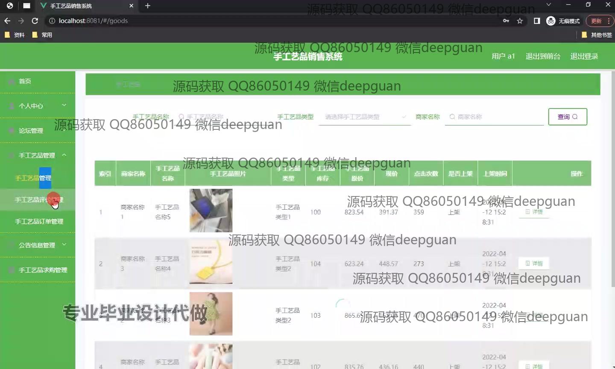The image size is (615, 369).
Task: Click the 更新 browser update button
Action: [x=600, y=21]
